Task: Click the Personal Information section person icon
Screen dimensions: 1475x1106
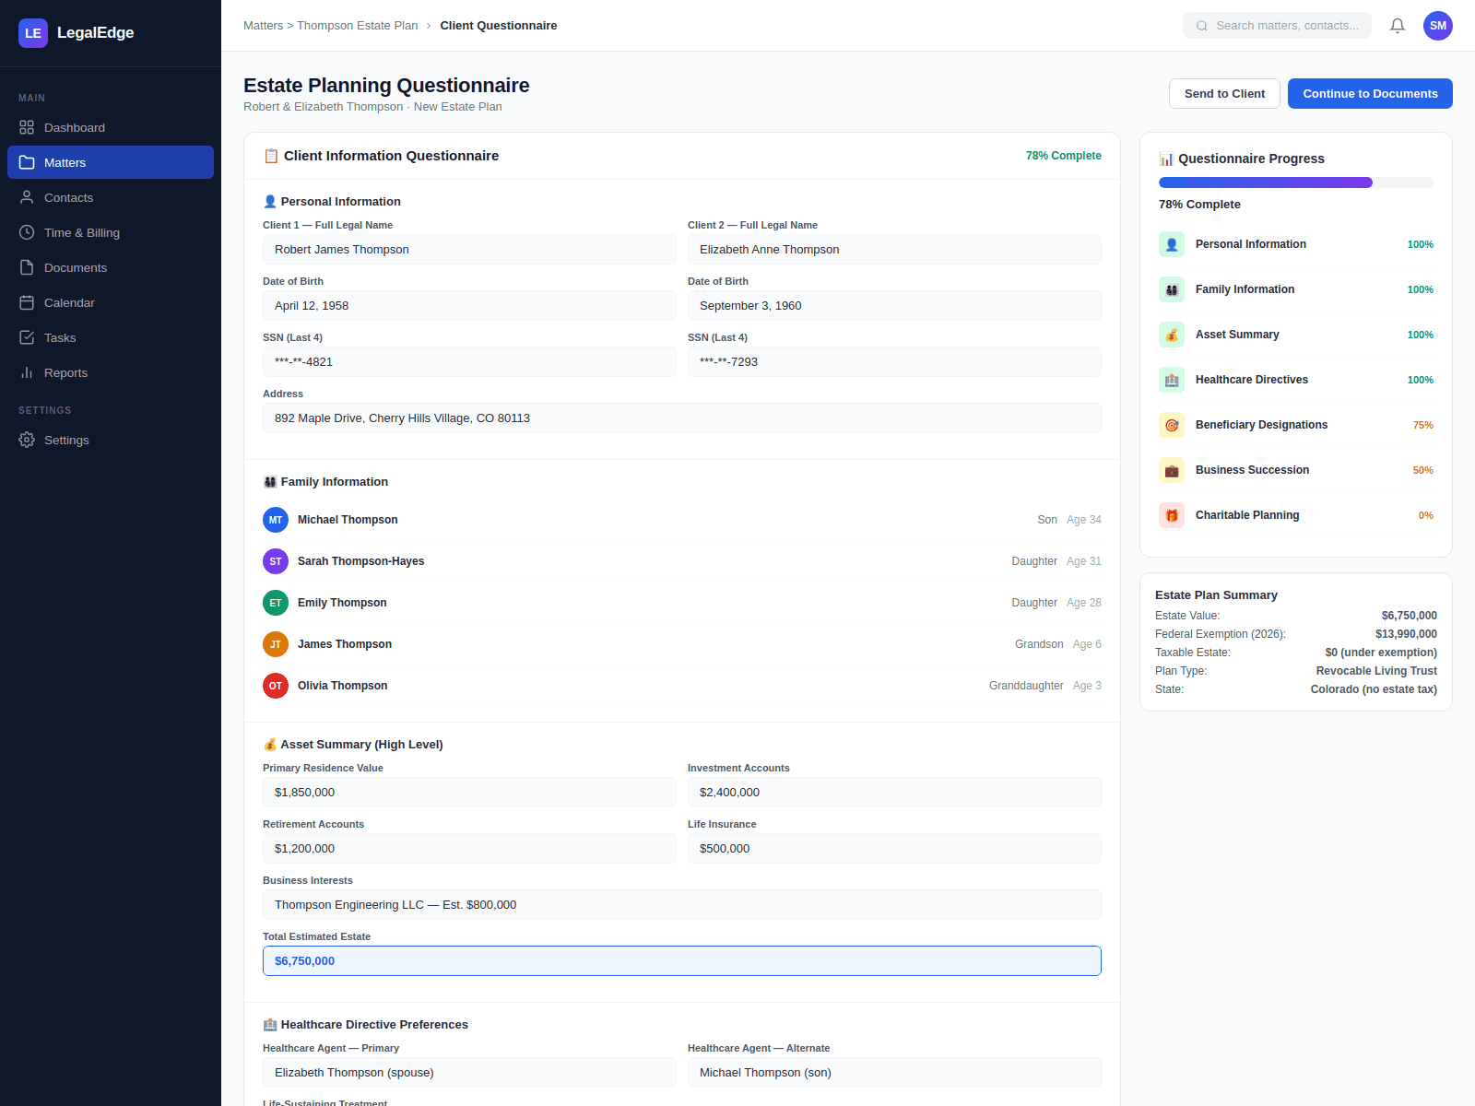Action: click(270, 201)
